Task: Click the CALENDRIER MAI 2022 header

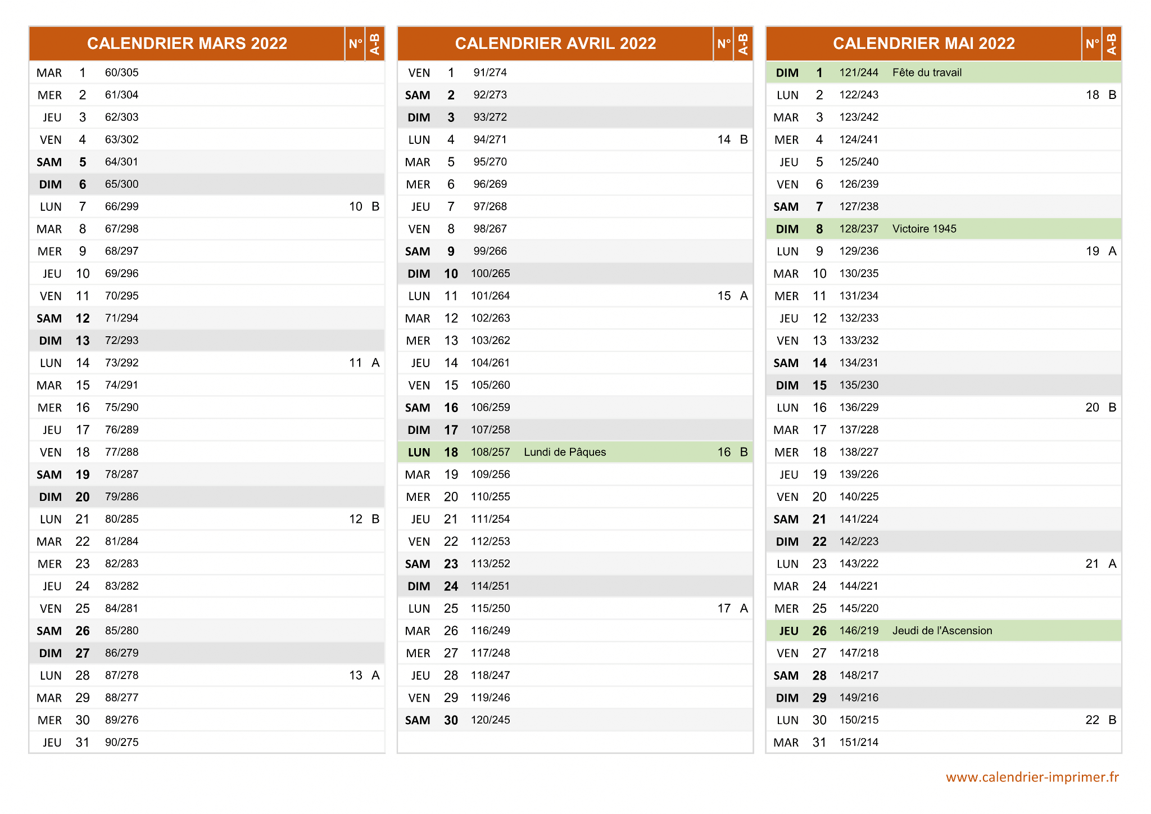Action: coord(924,43)
